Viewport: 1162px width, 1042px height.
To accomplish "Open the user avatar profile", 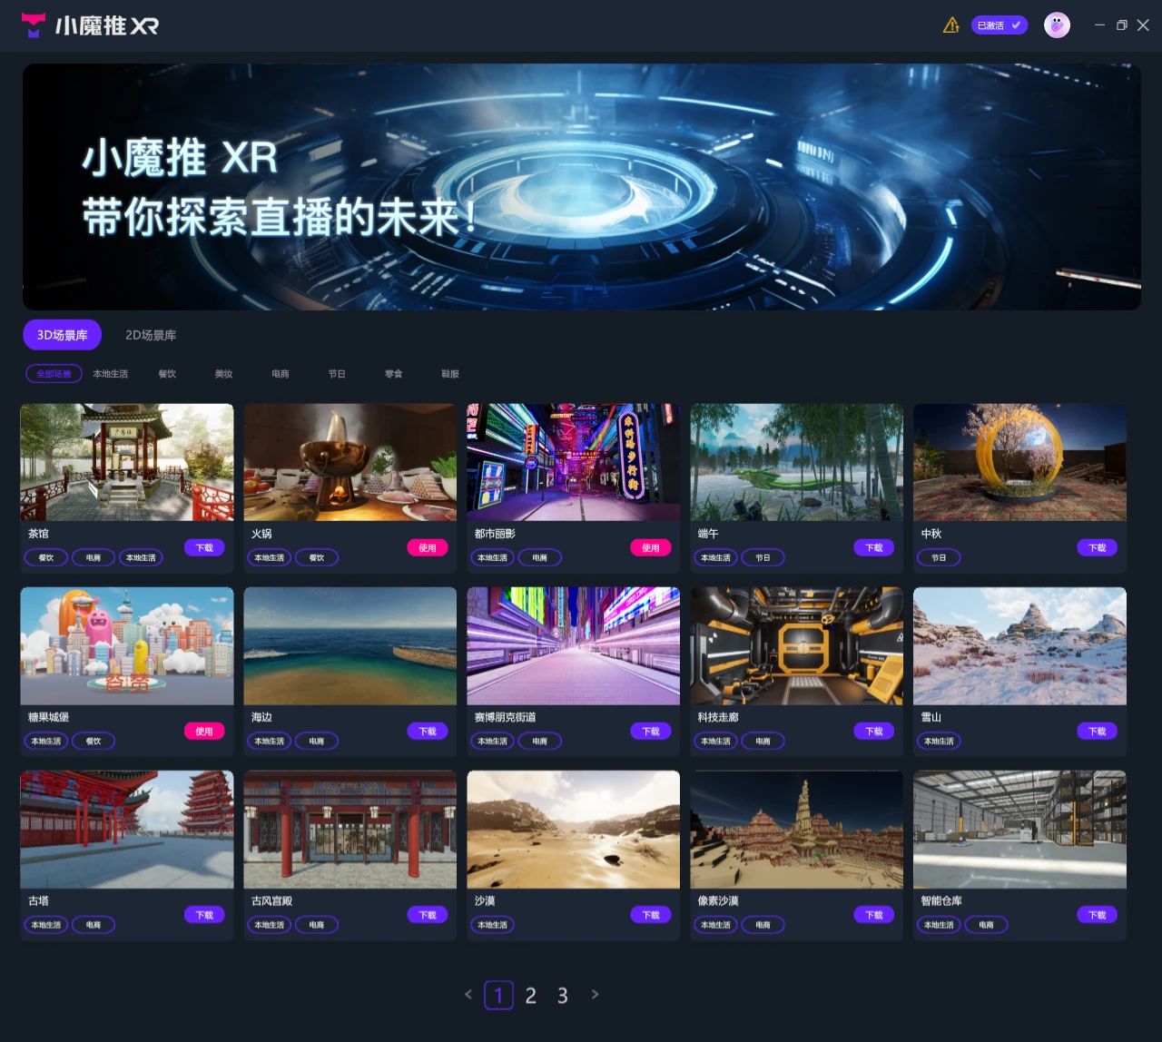I will [1057, 25].
